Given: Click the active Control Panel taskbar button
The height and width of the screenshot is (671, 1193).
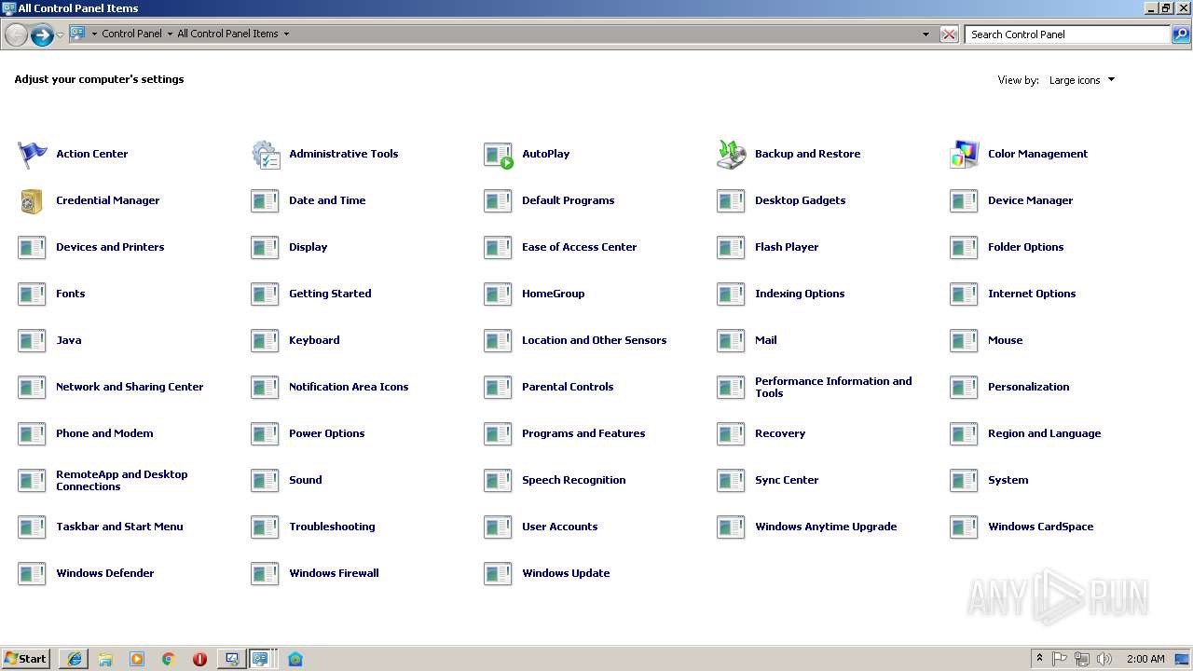Looking at the screenshot, I should (x=262, y=659).
